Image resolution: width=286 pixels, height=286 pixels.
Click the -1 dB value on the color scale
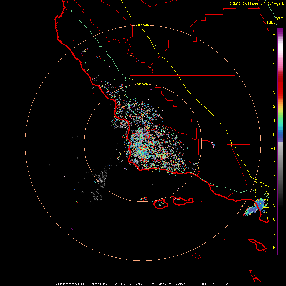(x=273, y=149)
